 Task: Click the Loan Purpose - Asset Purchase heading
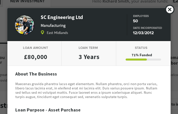click(x=48, y=110)
